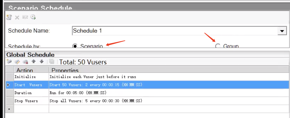
Task: Select the Duration action row
Action: click(147, 93)
